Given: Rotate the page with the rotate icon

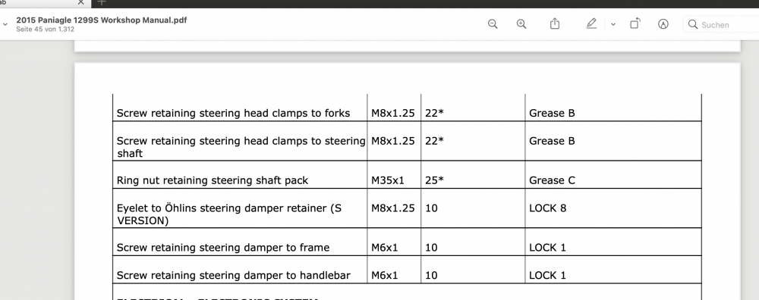Looking at the screenshot, I should pos(635,23).
